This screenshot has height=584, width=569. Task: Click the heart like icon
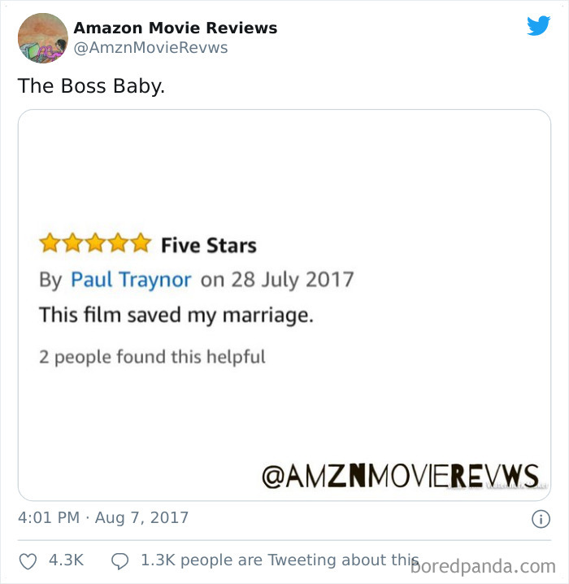(28, 561)
